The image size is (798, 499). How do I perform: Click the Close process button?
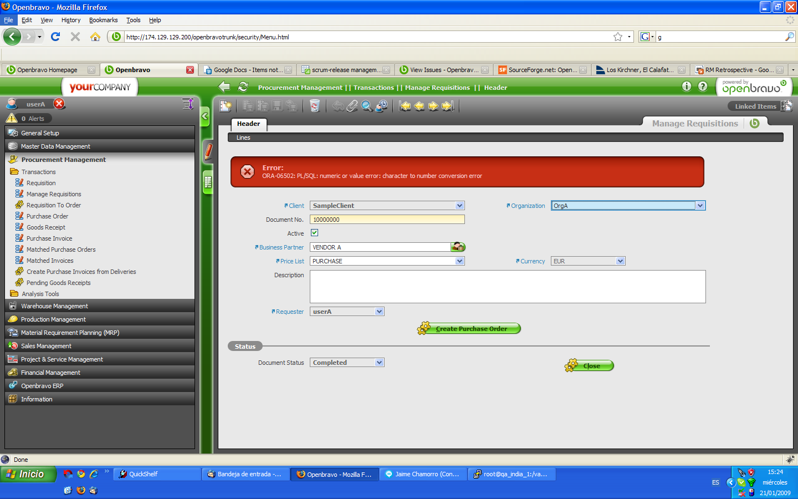tap(589, 365)
